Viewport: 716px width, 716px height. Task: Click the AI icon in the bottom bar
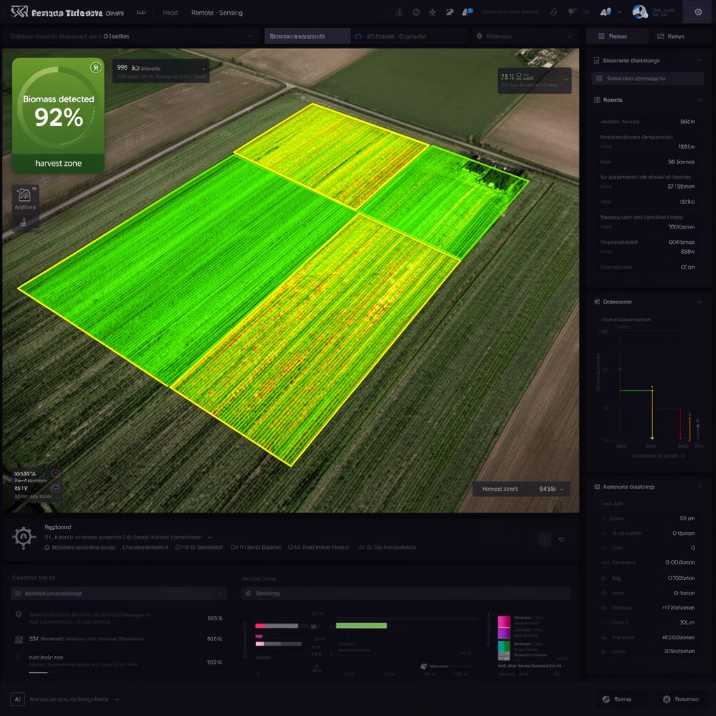click(x=17, y=699)
